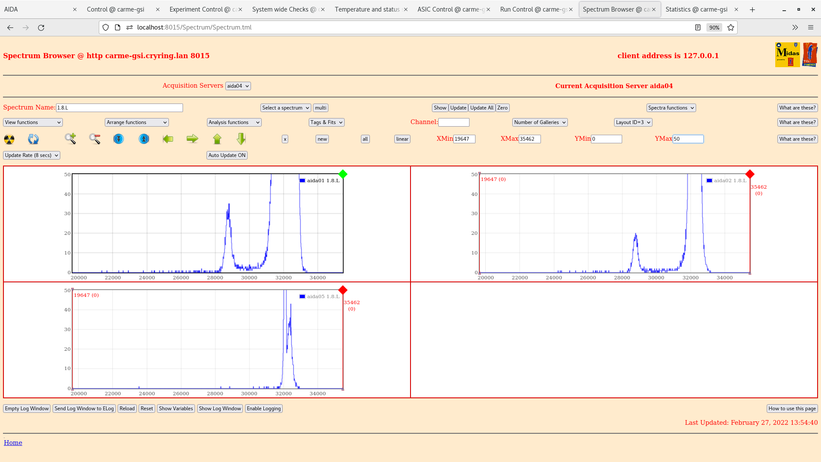Click the zoom out magnifier icon

(x=95, y=139)
